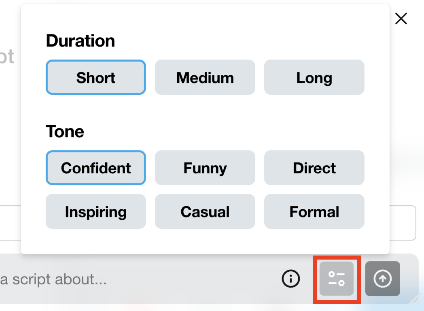Click the Tone heading
Viewport: 424px width, 311px height.
[x=65, y=132]
